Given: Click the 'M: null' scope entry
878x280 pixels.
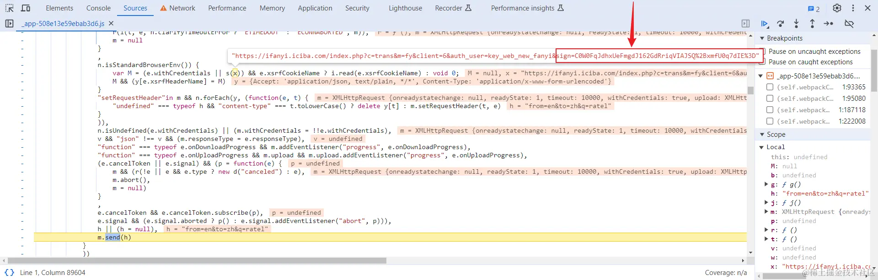Looking at the screenshot, I should tap(784, 166).
